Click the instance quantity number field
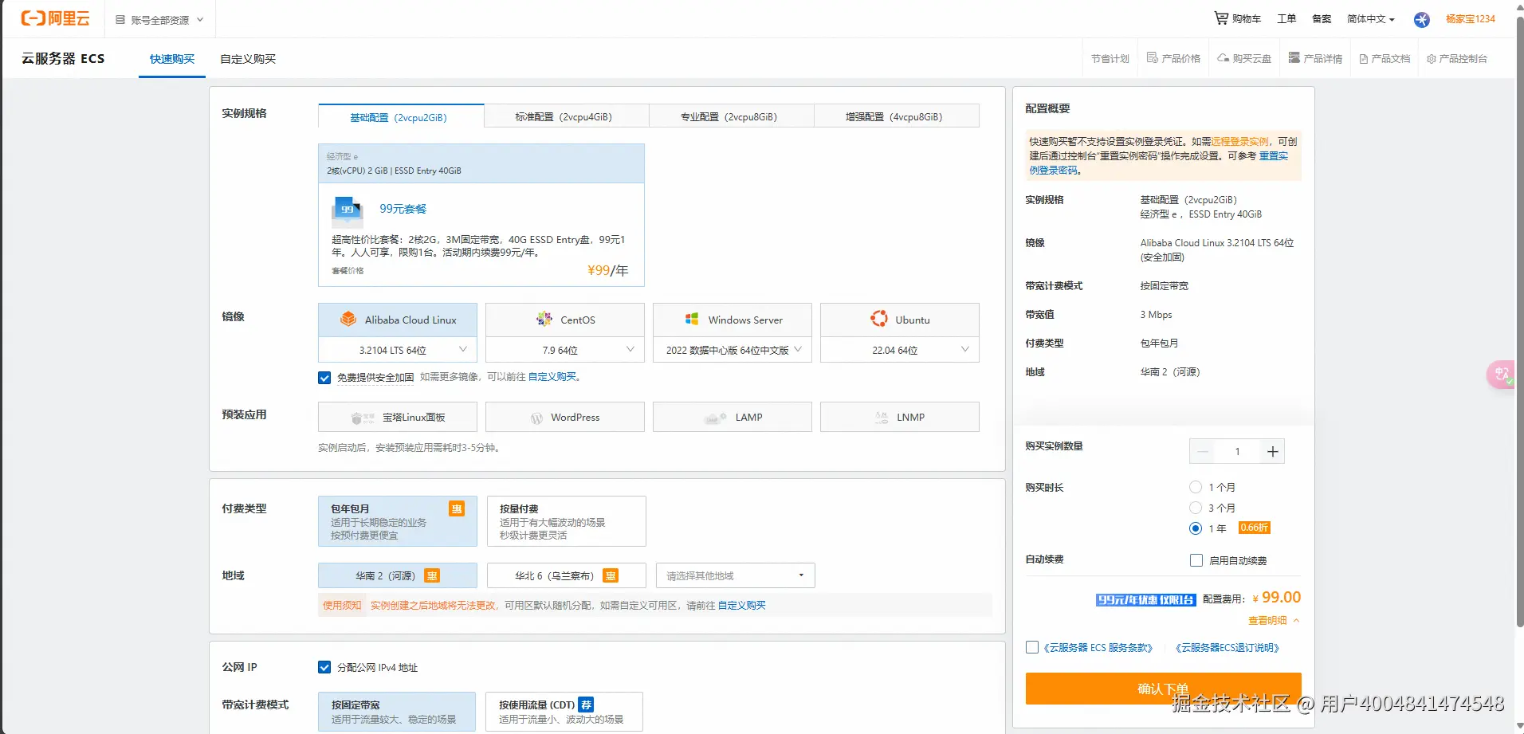Screen dimensions: 1524x734 [1238, 452]
